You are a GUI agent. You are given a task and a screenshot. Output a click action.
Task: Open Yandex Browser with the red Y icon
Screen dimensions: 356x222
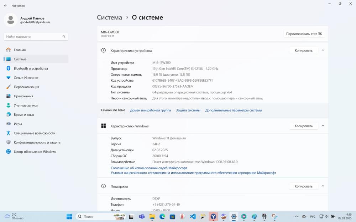[213, 217]
